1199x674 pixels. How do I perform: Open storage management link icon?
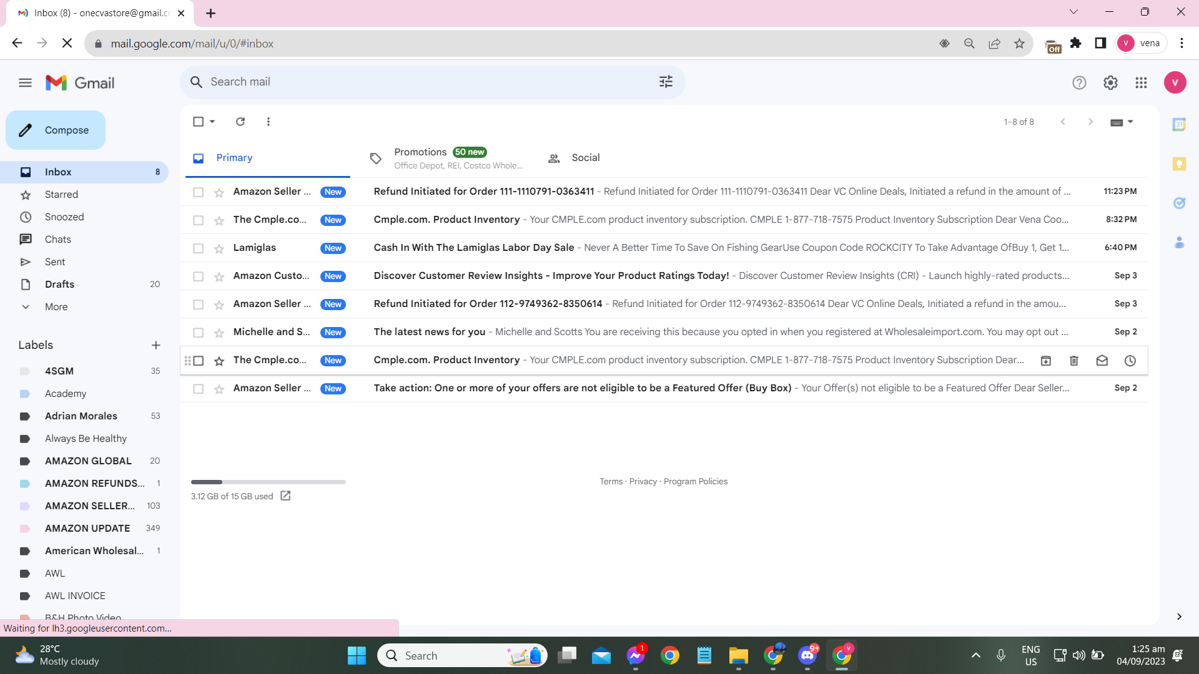(285, 496)
